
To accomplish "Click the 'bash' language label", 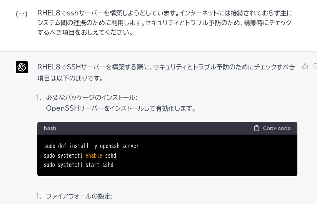I will (x=50, y=128).
